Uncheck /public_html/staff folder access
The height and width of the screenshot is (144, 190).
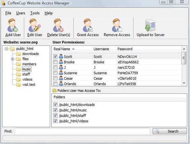(x=55, y=115)
